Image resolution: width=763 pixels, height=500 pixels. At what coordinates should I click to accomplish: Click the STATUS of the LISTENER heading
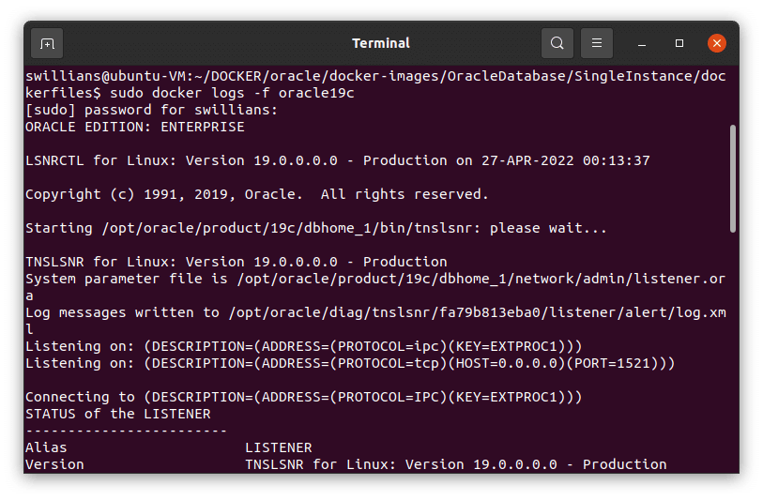pyautogui.click(x=117, y=414)
